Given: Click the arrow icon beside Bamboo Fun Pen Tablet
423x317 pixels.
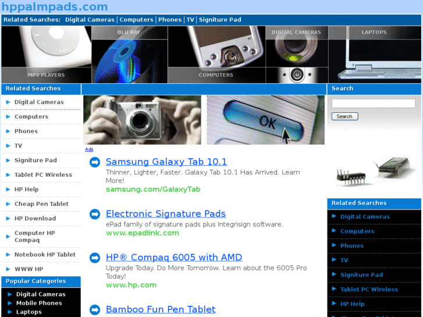Looking at the screenshot, I should 95,309.
